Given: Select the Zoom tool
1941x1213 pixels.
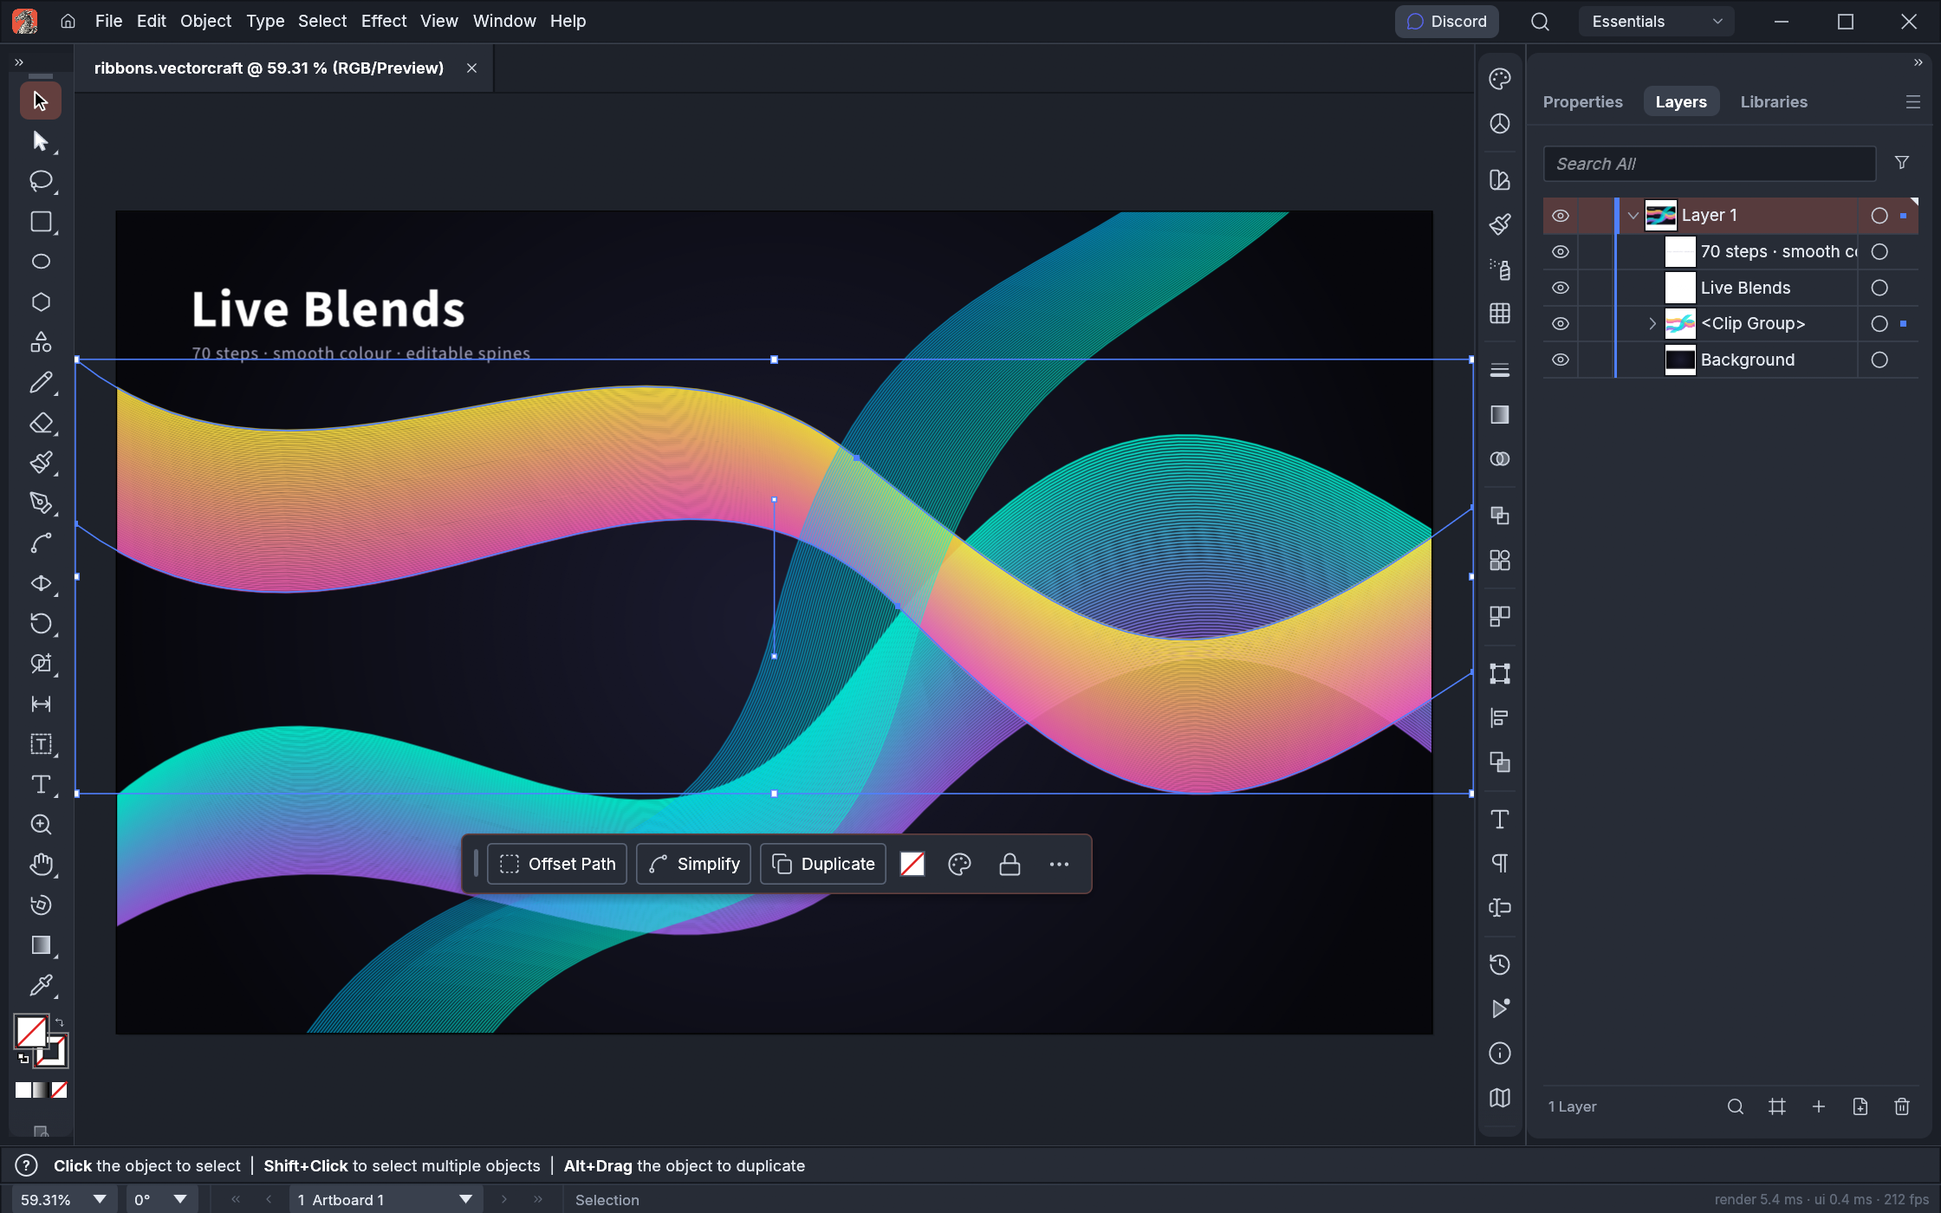Looking at the screenshot, I should pos(40,825).
